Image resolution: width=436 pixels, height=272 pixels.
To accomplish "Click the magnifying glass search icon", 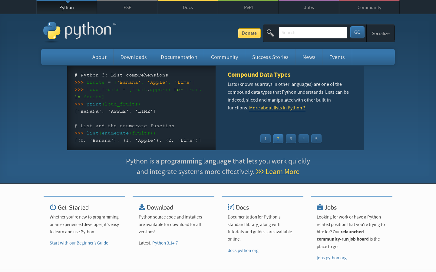I will [270, 33].
